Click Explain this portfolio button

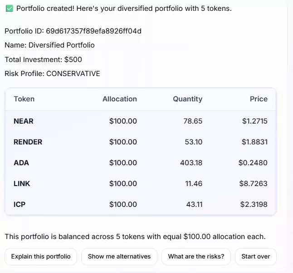(41, 257)
